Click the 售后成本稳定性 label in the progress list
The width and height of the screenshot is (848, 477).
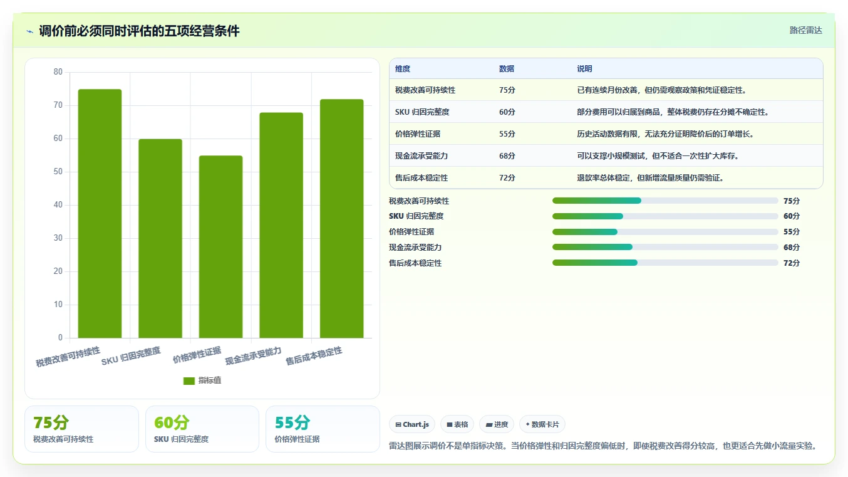pos(415,263)
